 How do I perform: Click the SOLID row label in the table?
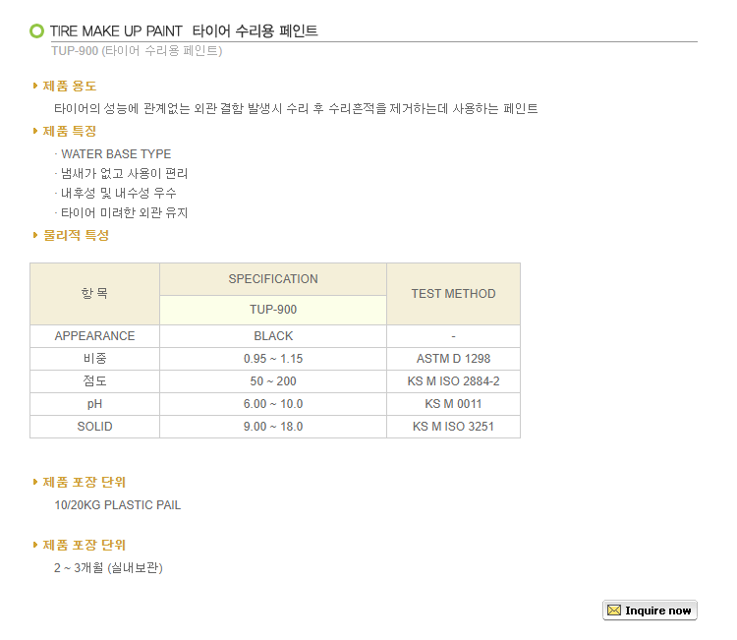[x=94, y=427]
